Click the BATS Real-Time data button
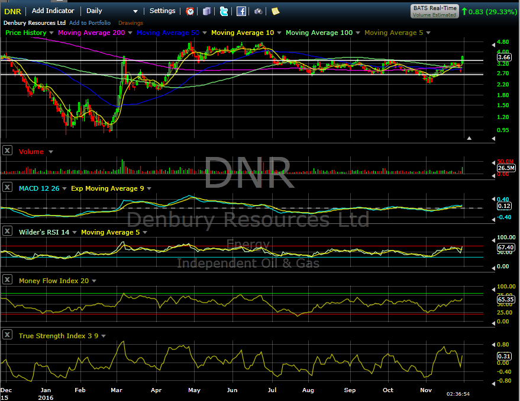 click(x=434, y=11)
